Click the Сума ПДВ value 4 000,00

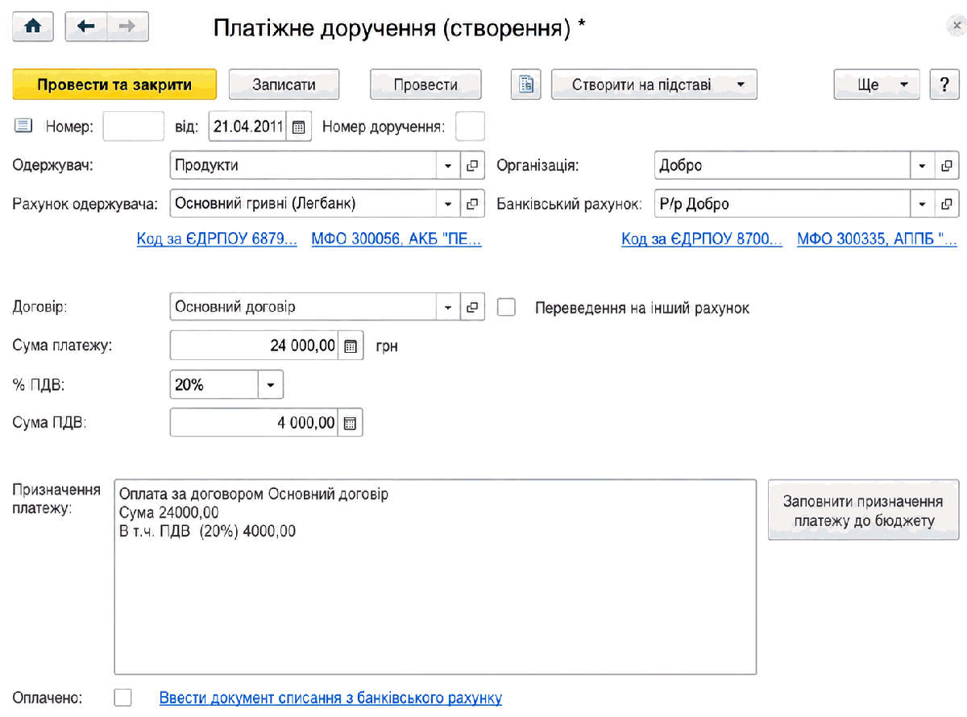coord(255,423)
